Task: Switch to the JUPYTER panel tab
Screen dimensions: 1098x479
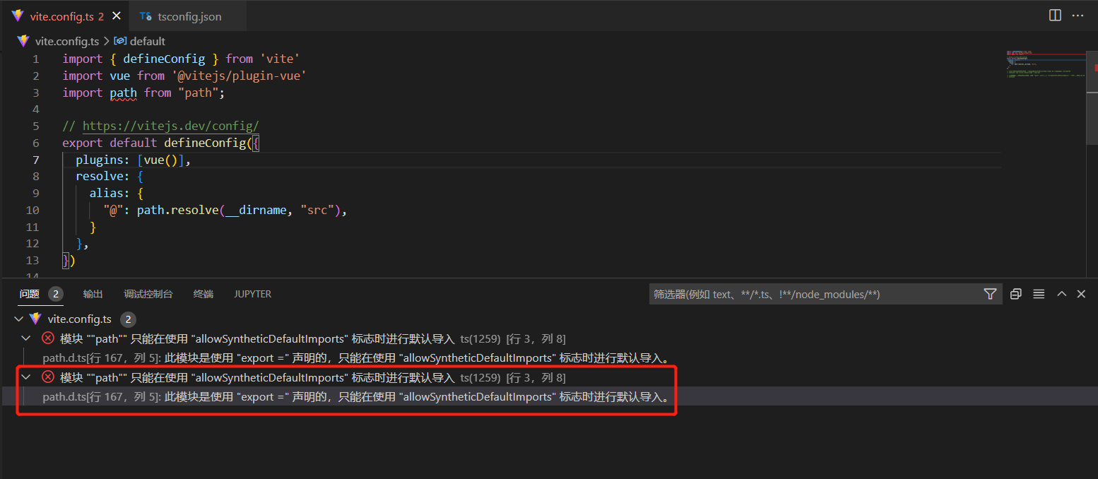Action: [253, 294]
